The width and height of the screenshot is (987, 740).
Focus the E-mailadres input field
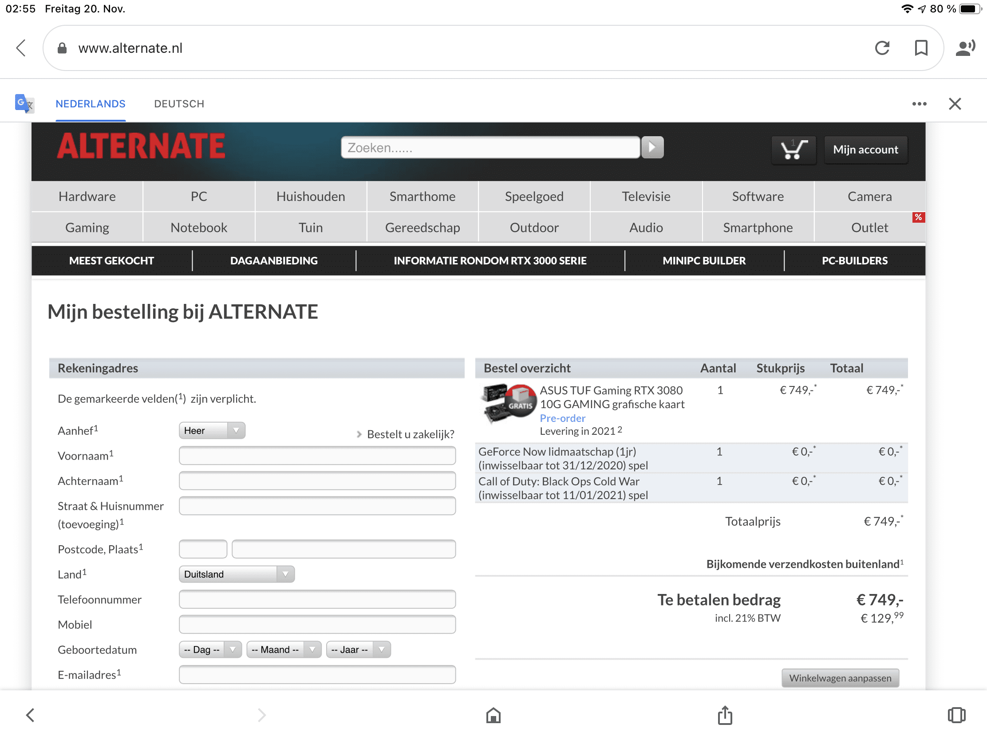coord(317,674)
